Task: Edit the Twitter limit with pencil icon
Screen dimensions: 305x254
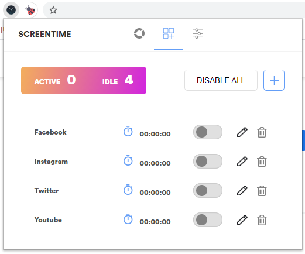Action: pos(242,191)
